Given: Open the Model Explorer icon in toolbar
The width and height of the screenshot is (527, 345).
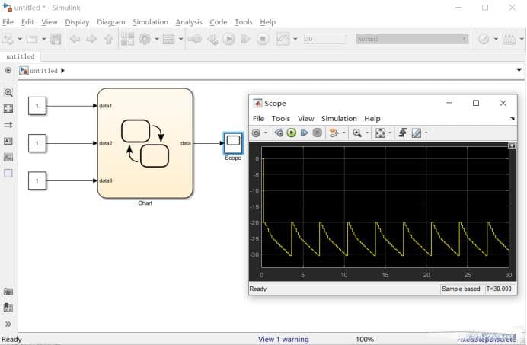Looking at the screenshot, I should pyautogui.click(x=169, y=39).
